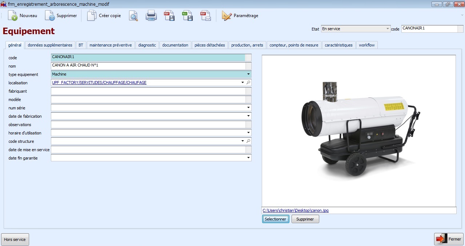Send PDF by email icon
The width and height of the screenshot is (465, 246).
click(205, 16)
